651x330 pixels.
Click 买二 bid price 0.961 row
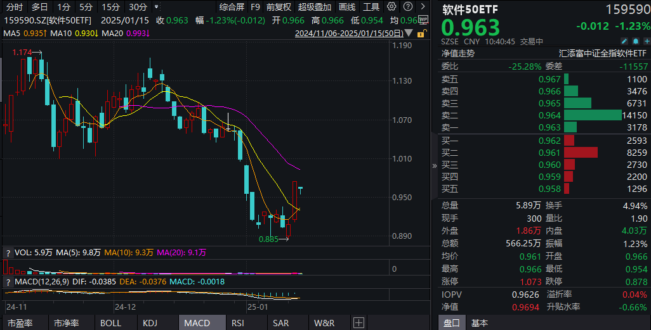544,153
